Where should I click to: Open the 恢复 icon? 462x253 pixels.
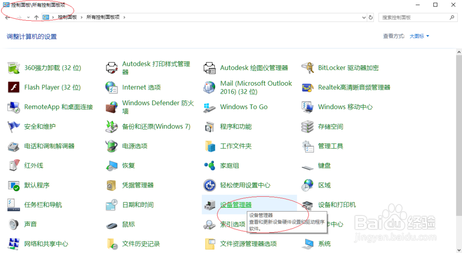coord(112,165)
